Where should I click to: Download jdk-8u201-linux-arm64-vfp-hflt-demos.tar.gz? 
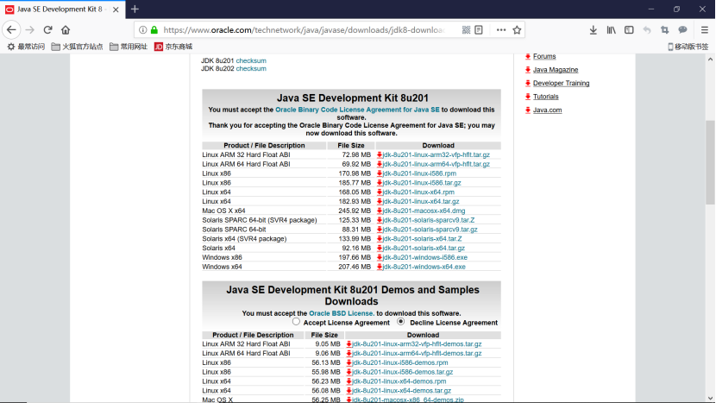[x=417, y=353]
